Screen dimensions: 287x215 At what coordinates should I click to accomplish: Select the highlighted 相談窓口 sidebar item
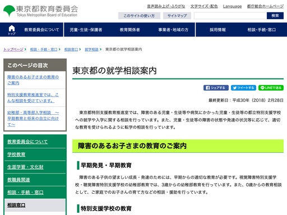click(35, 205)
